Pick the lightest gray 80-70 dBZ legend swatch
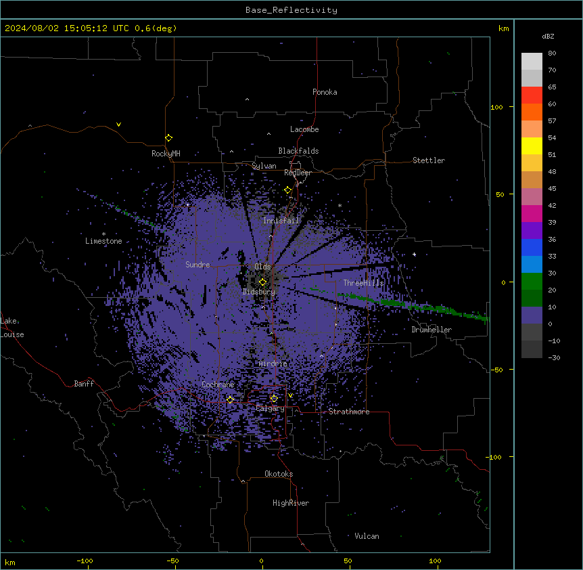The height and width of the screenshot is (570, 583). coord(532,62)
